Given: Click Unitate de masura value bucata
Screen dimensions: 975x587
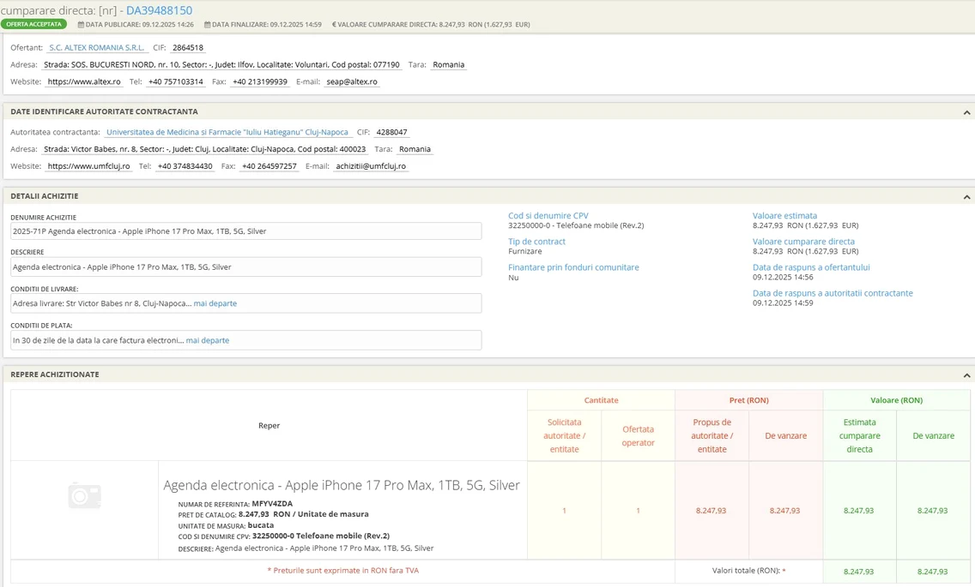Looking at the screenshot, I should (x=261, y=525).
